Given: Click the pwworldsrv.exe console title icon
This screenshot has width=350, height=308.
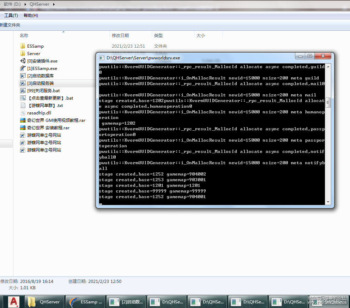Looking at the screenshot, I should (x=102, y=58).
